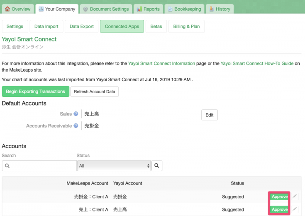Viewport: 305px width, 216px height.
Task: Click Begin Exporting Transactions button
Action: tap(36, 91)
